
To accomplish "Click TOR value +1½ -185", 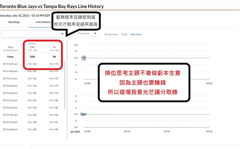I will tap(32, 129).
